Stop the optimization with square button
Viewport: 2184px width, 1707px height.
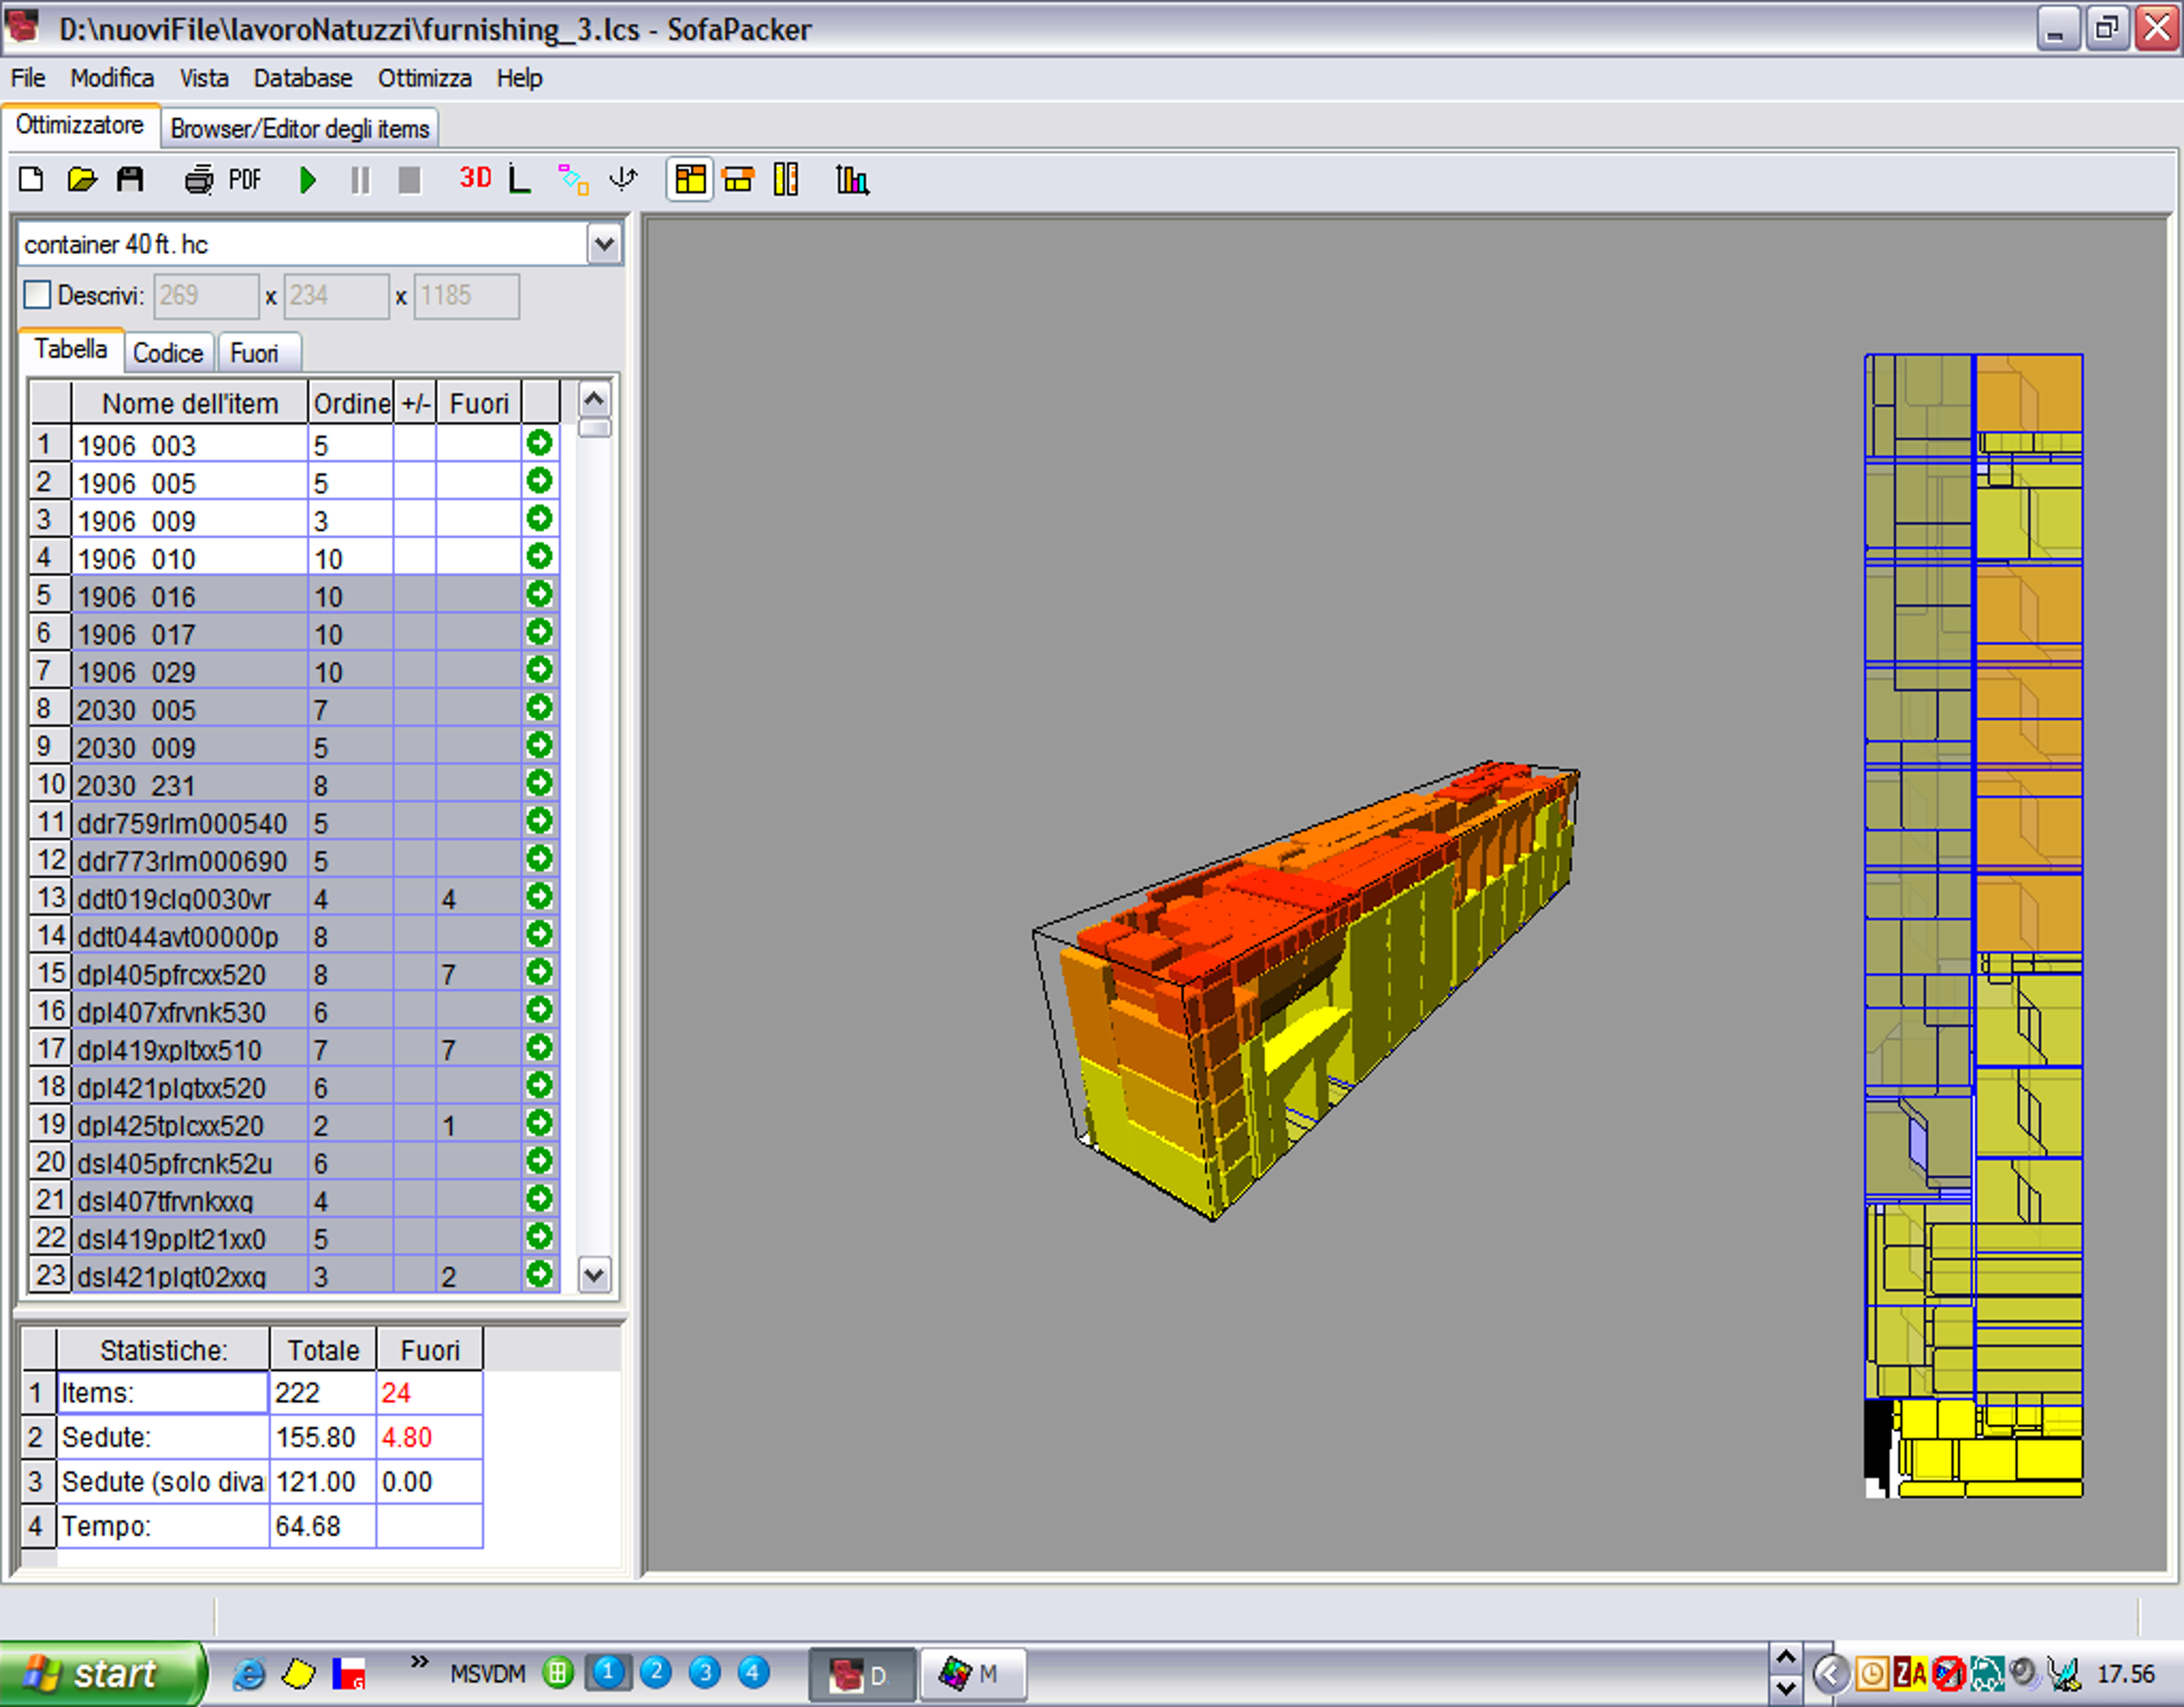[409, 180]
